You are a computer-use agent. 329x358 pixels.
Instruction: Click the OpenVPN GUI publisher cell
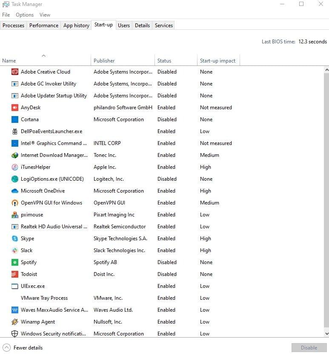[109, 203]
